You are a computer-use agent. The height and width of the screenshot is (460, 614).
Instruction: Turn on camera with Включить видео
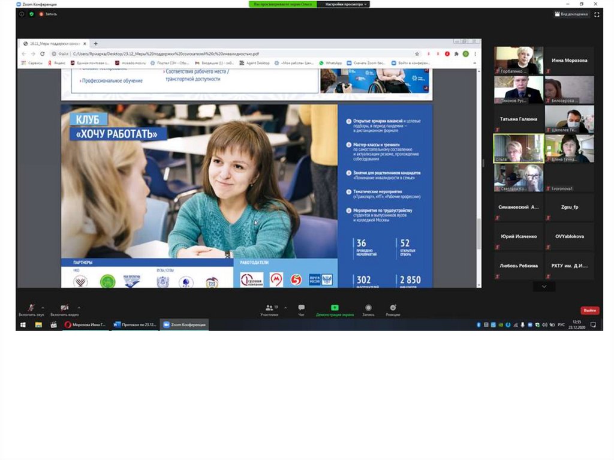pyautogui.click(x=65, y=310)
